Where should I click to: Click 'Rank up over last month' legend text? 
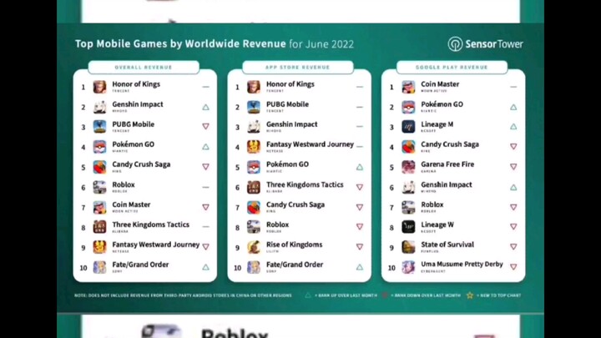pos(346,295)
